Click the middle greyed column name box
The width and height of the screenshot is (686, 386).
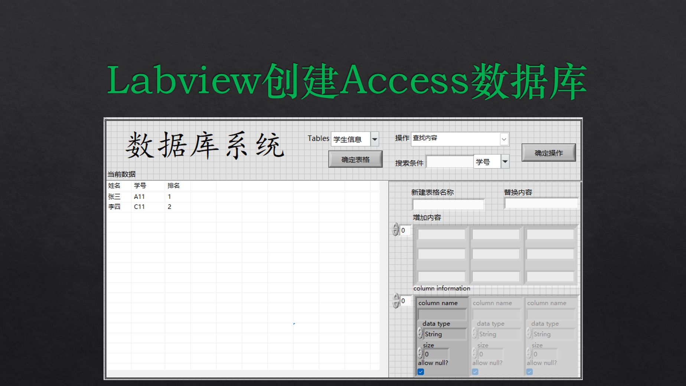point(496,314)
